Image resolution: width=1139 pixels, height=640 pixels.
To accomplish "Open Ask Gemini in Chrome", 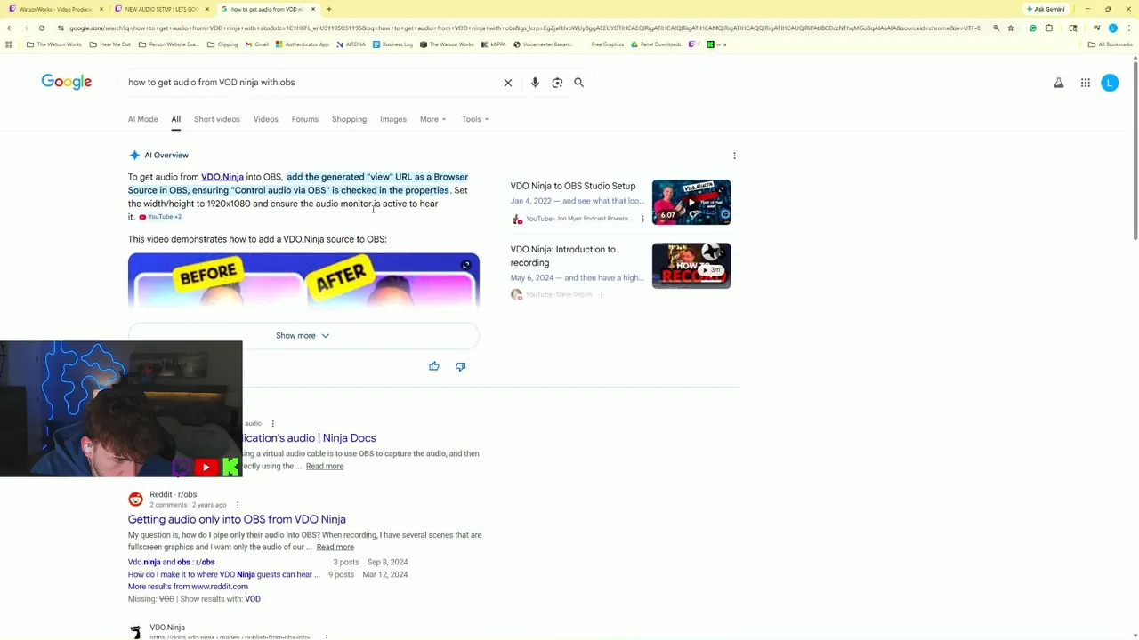I will (x=1046, y=9).
